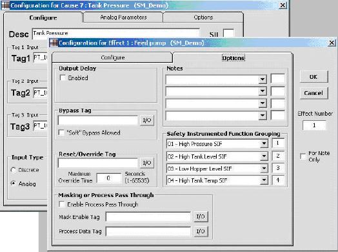Expand the third Notes dropdown

263,103
